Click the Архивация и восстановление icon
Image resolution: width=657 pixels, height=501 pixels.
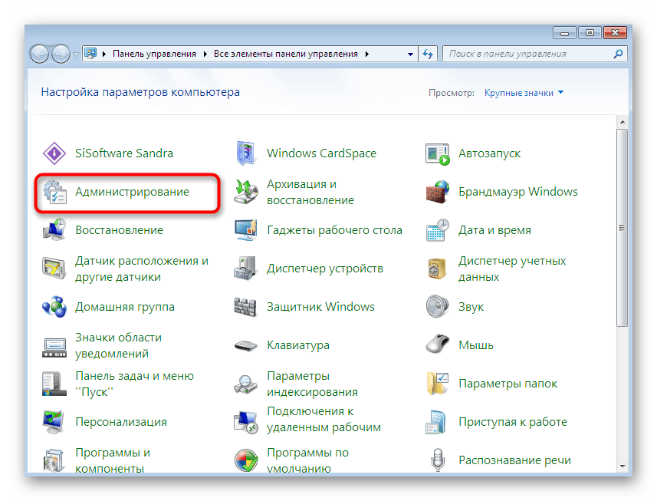click(246, 192)
